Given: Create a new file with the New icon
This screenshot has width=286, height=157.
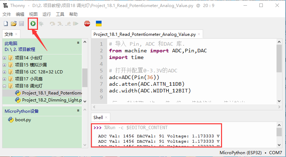Looking at the screenshot, I should [6, 24].
